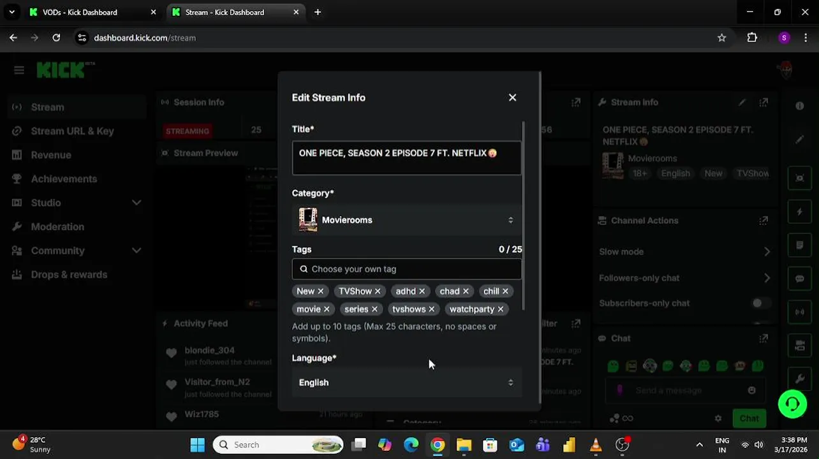
Task: Pop out the Chat panel
Action: tap(764, 339)
